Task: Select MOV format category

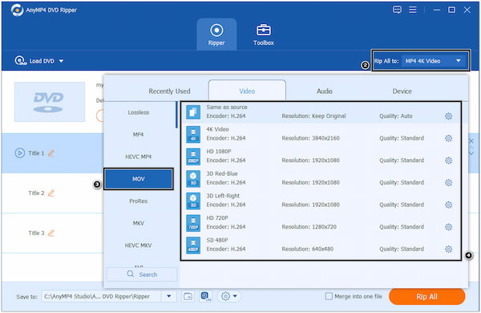Action: point(139,179)
